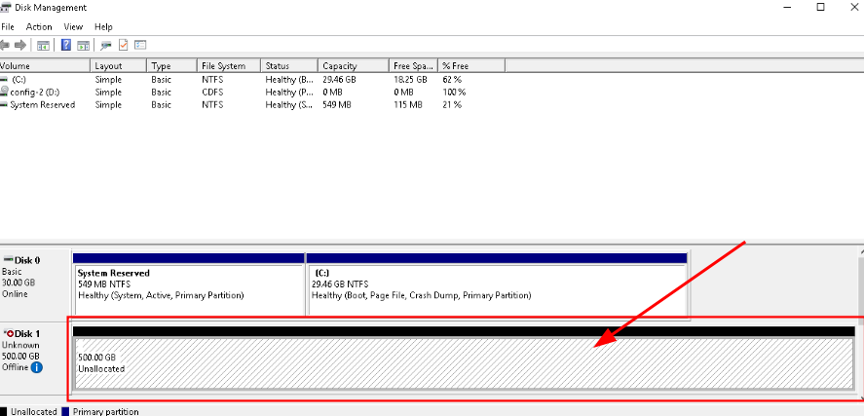Open the File menu

[x=8, y=26]
